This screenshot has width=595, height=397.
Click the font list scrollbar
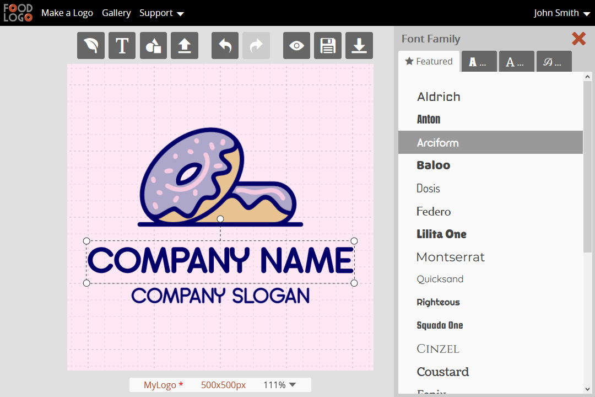pyautogui.click(x=587, y=165)
